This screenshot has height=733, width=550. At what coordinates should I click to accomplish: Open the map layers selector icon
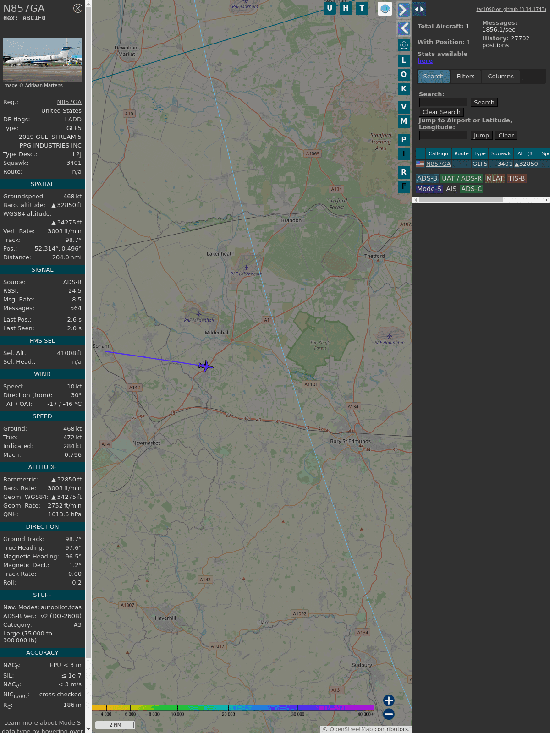[x=385, y=9]
